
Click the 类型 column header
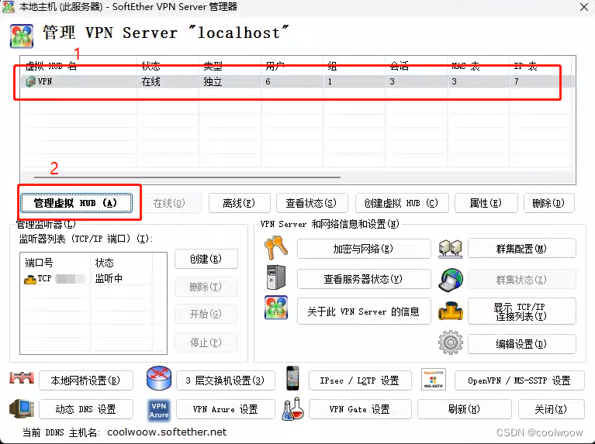pos(230,66)
